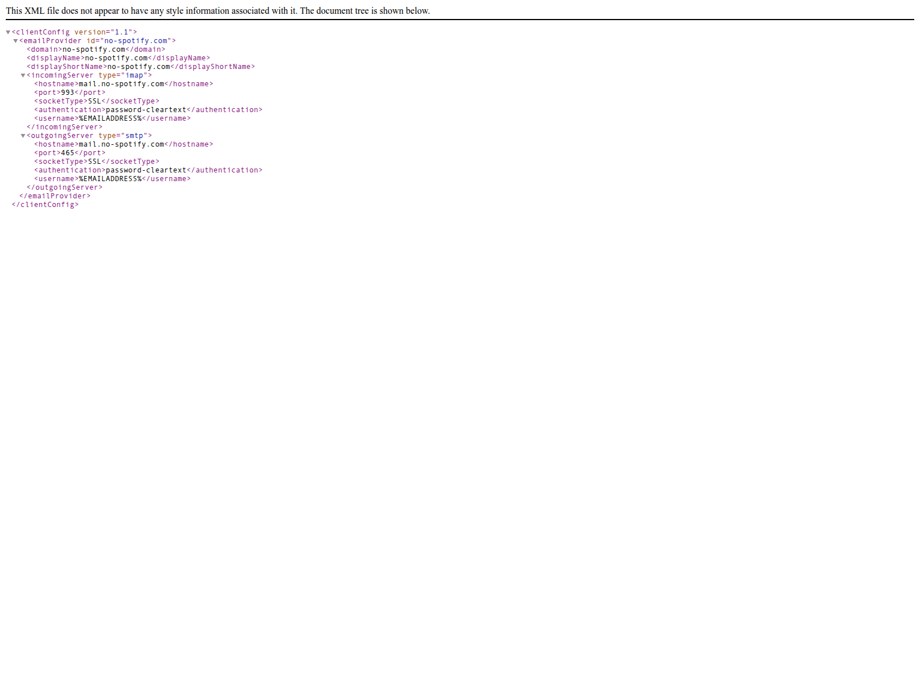Screen dimensions: 920x690
Task: Collapse the emailProvider node
Action: 16,41
